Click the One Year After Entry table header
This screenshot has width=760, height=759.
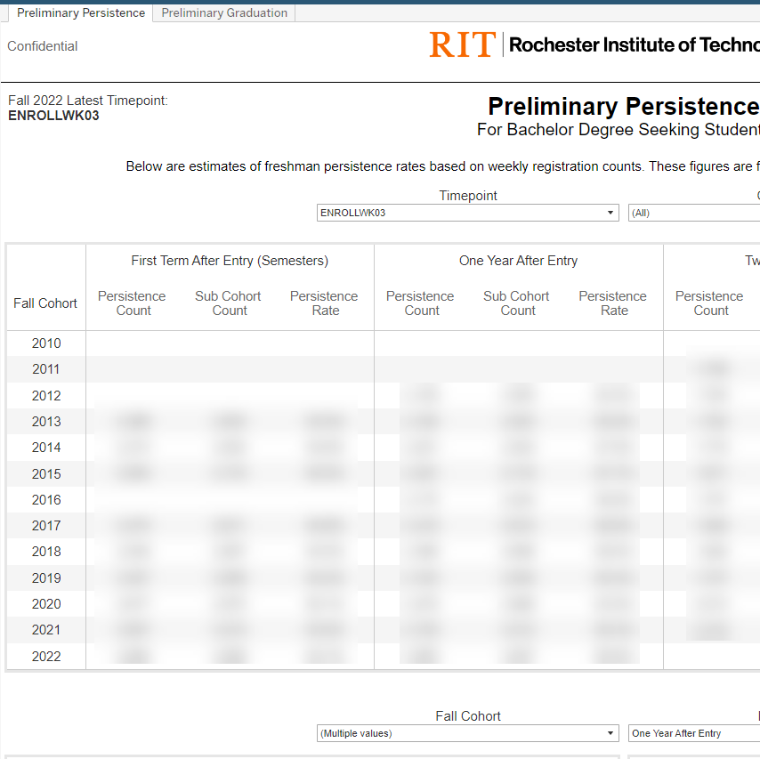tap(518, 261)
